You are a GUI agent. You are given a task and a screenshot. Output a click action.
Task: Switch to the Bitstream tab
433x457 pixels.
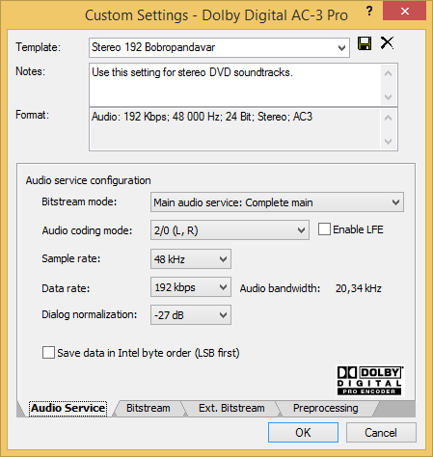tap(149, 408)
